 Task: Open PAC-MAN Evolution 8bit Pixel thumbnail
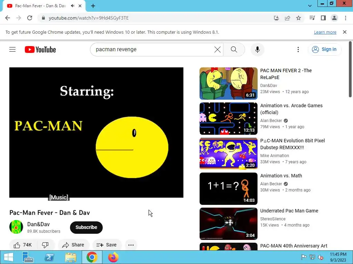point(228,154)
